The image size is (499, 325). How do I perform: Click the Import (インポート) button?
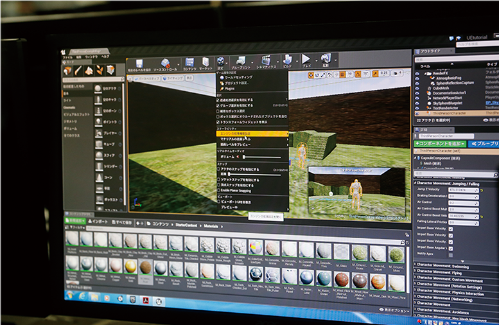tap(98, 221)
